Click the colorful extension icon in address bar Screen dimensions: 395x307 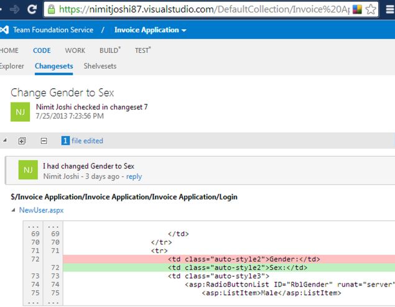(x=357, y=9)
